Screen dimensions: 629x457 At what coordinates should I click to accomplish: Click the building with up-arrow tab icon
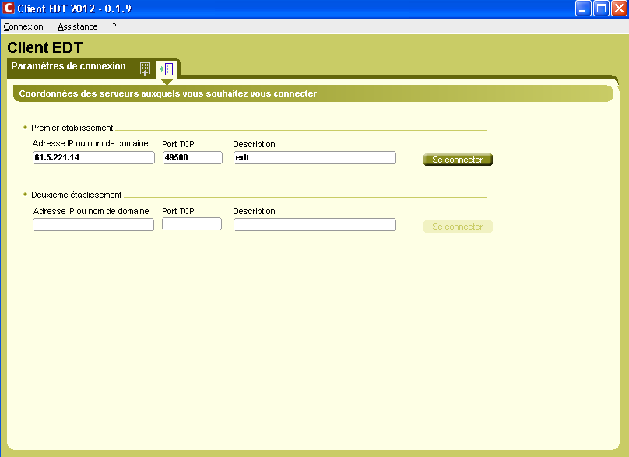pos(145,69)
